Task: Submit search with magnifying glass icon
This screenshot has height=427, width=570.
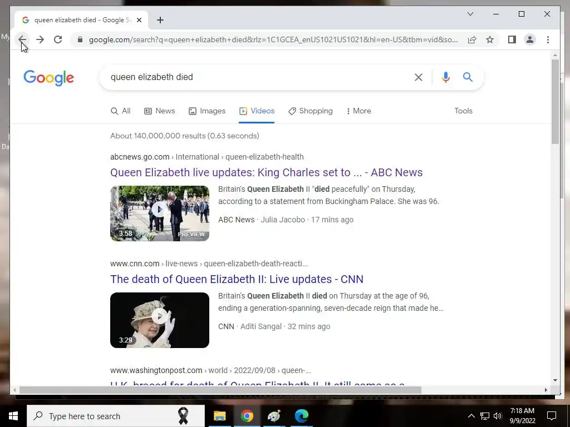Action: 468,77
